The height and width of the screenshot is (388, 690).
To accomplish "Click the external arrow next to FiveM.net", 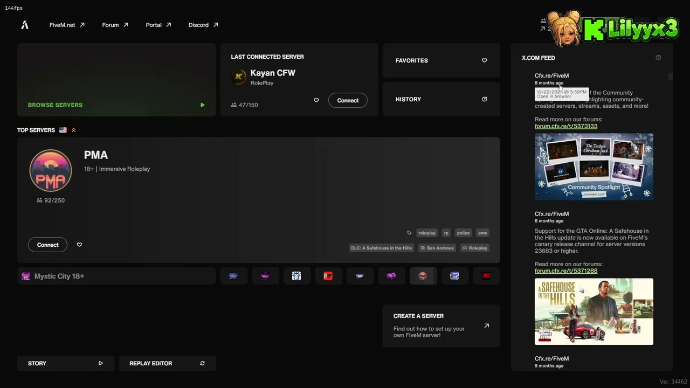I will click(82, 25).
